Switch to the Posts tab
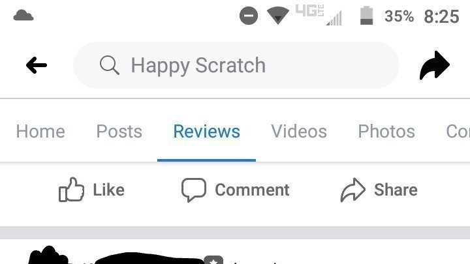This screenshot has width=470, height=264. click(x=119, y=132)
